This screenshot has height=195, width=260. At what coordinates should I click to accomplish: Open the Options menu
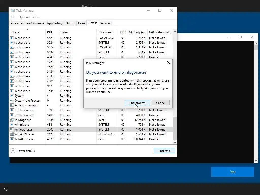click(24, 17)
